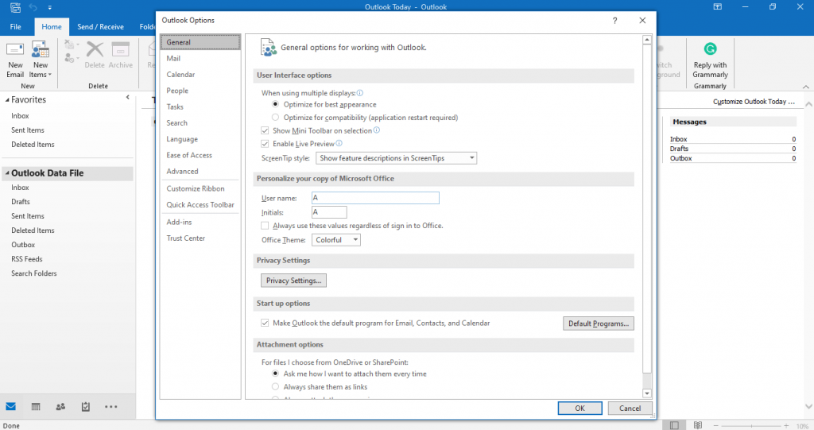Screen dimensions: 814x430
Task: Click the Normal view icon in status bar
Action: point(674,425)
